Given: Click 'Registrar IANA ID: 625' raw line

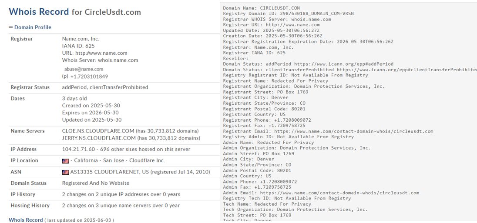Looking at the screenshot, I should (254, 53).
